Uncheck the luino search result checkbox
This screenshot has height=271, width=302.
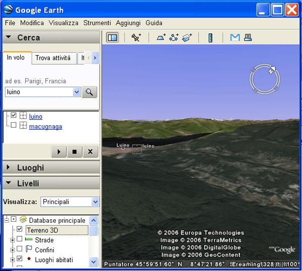pyautogui.click(x=14, y=115)
